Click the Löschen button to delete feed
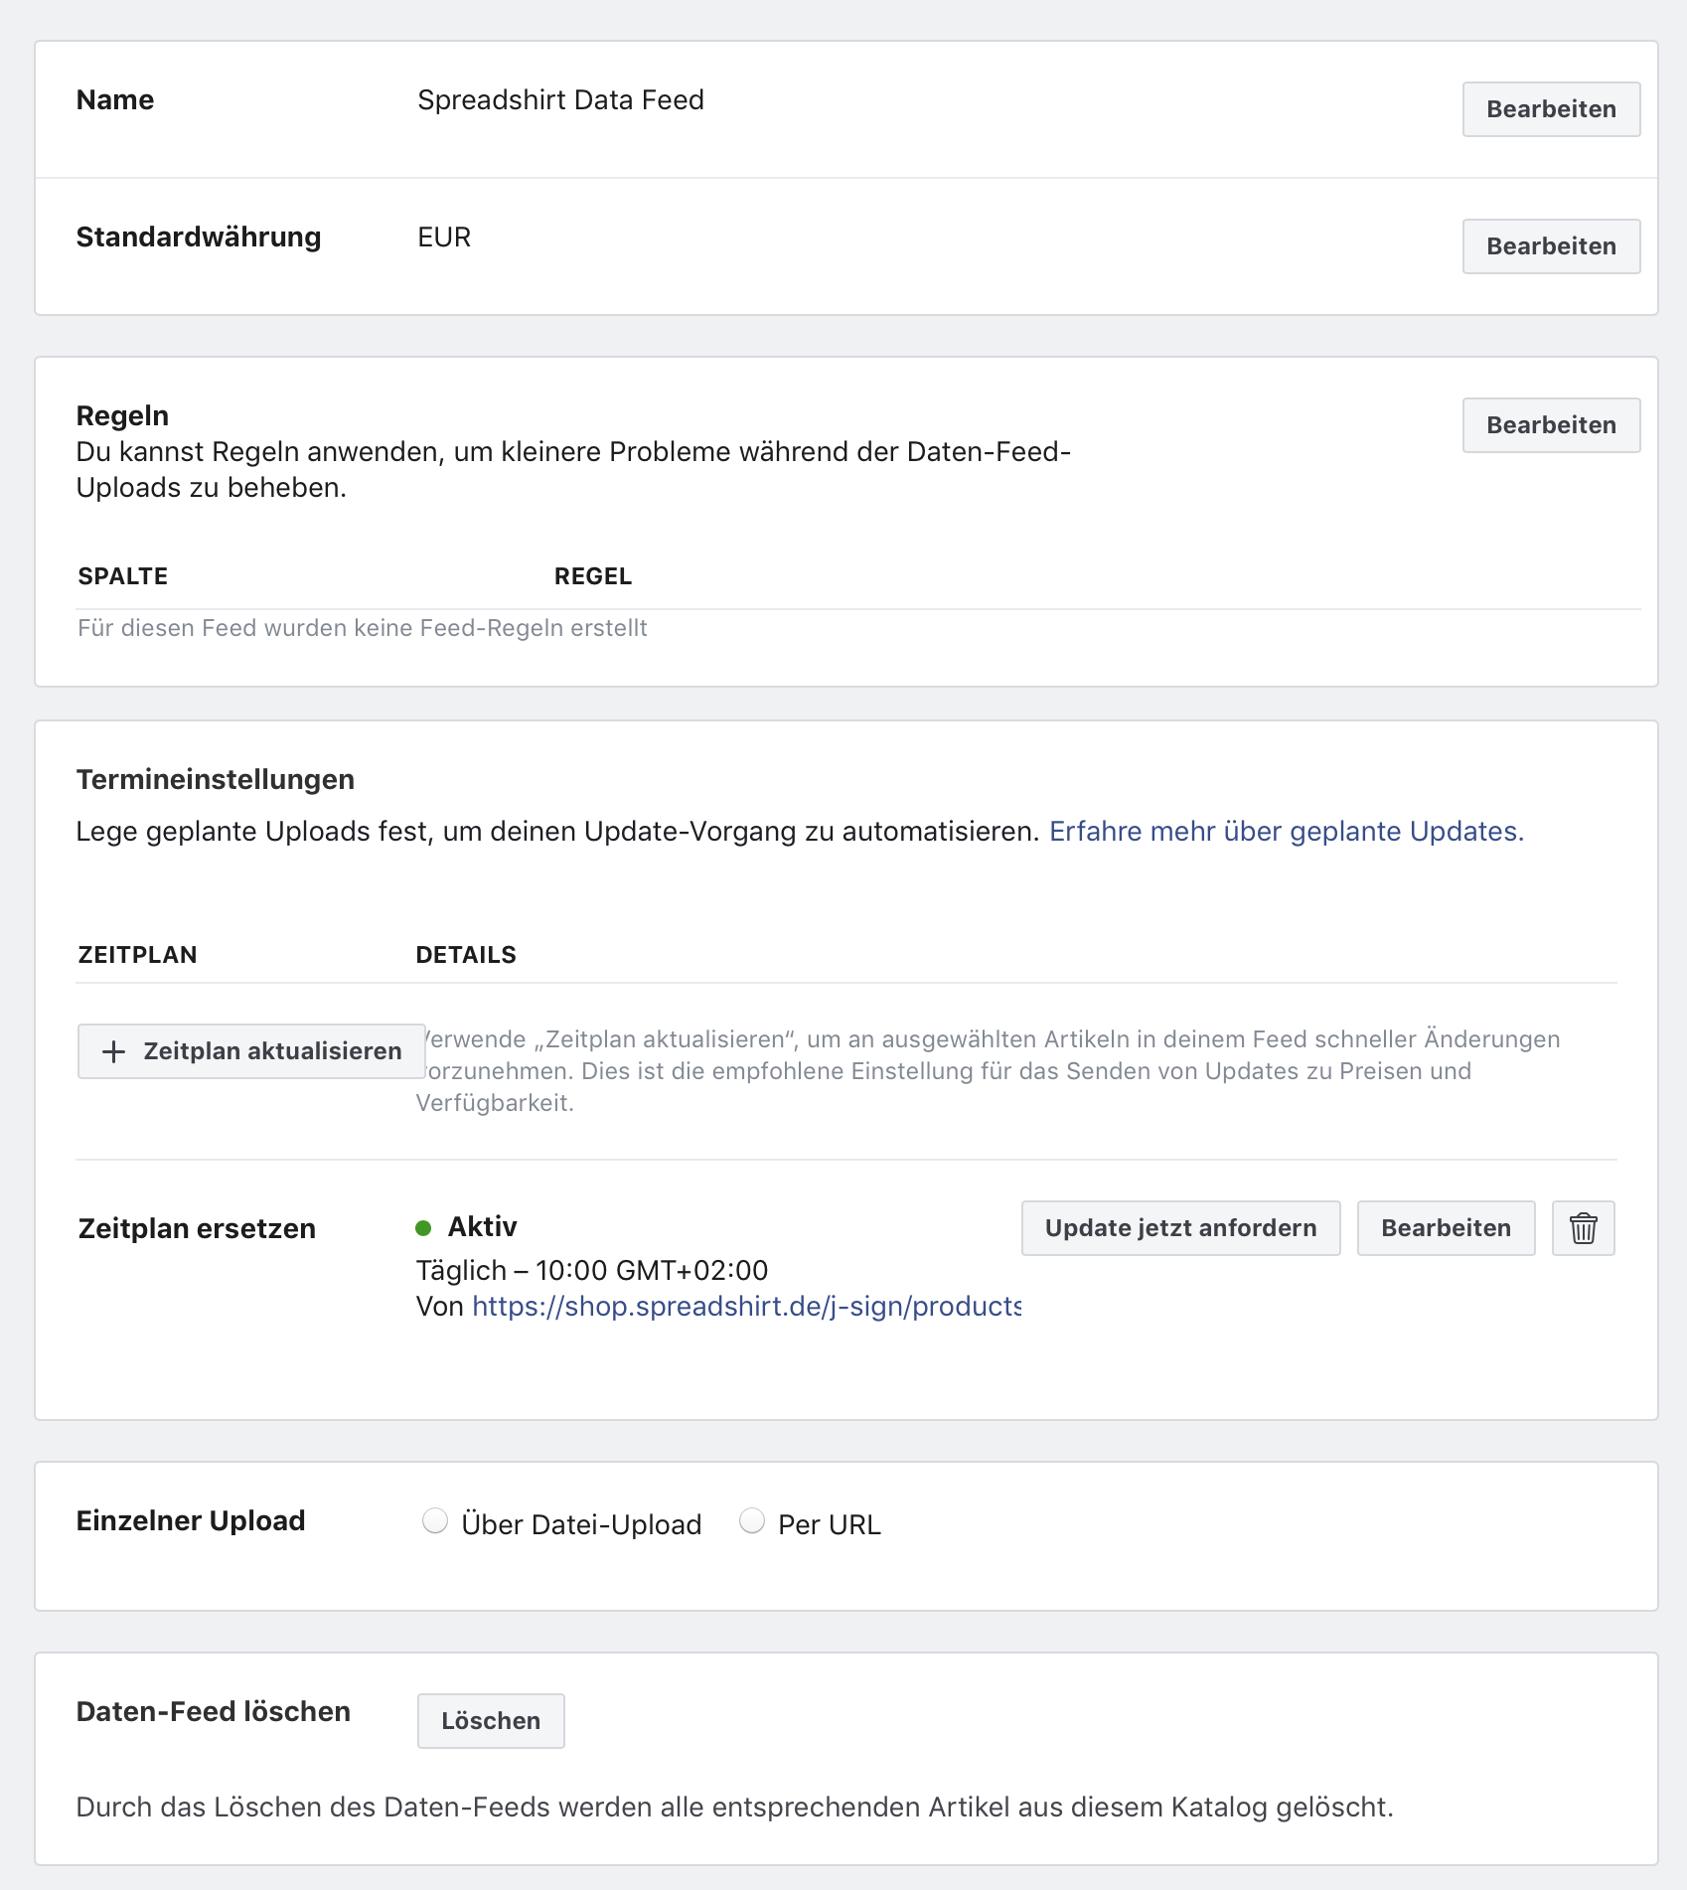The width and height of the screenshot is (1687, 1890). (x=491, y=1721)
